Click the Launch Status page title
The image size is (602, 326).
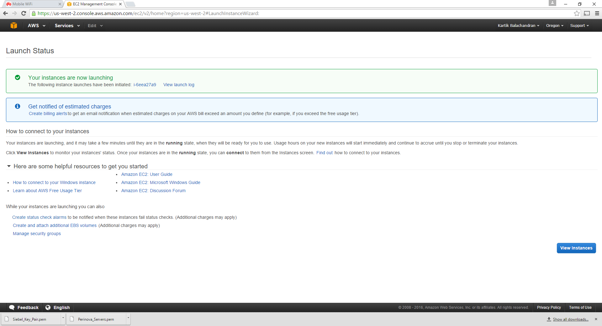point(30,51)
